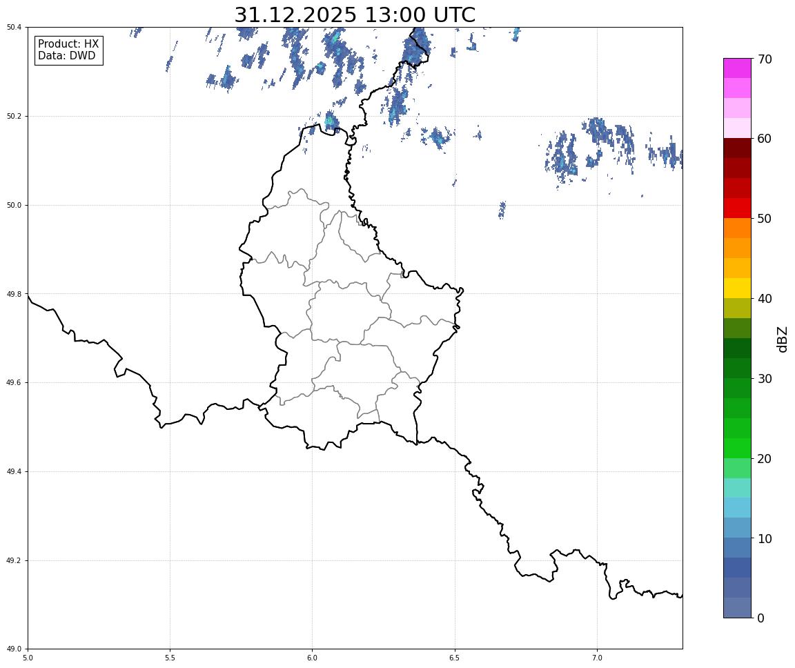The image size is (795, 668).
Task: Select the 10 tick on colorbar
Action: [765, 539]
